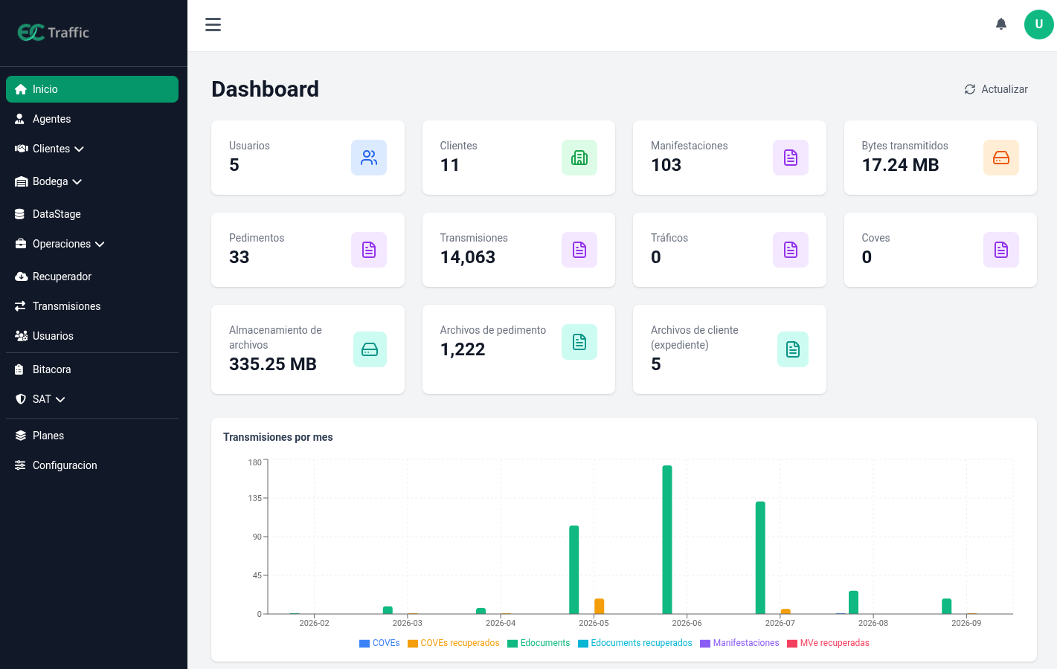Click the Transmisiones por mes chart title
Screen dimensions: 1057x669
tap(278, 437)
